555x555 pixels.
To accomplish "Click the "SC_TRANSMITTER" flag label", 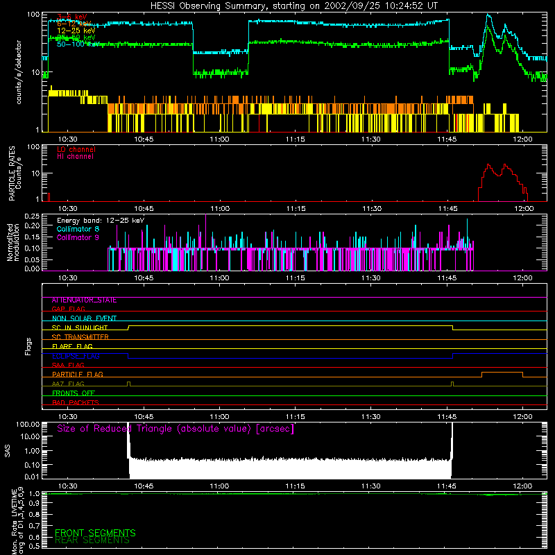I will tap(80, 336).
